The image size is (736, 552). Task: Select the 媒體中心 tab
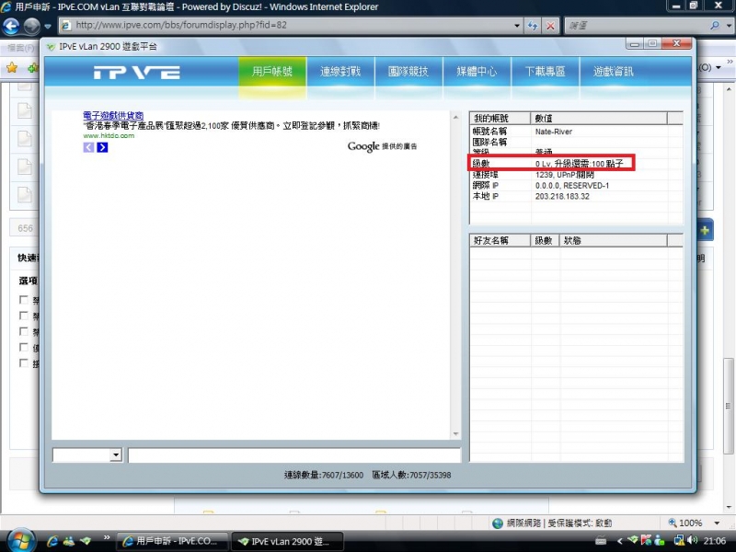[x=477, y=72]
